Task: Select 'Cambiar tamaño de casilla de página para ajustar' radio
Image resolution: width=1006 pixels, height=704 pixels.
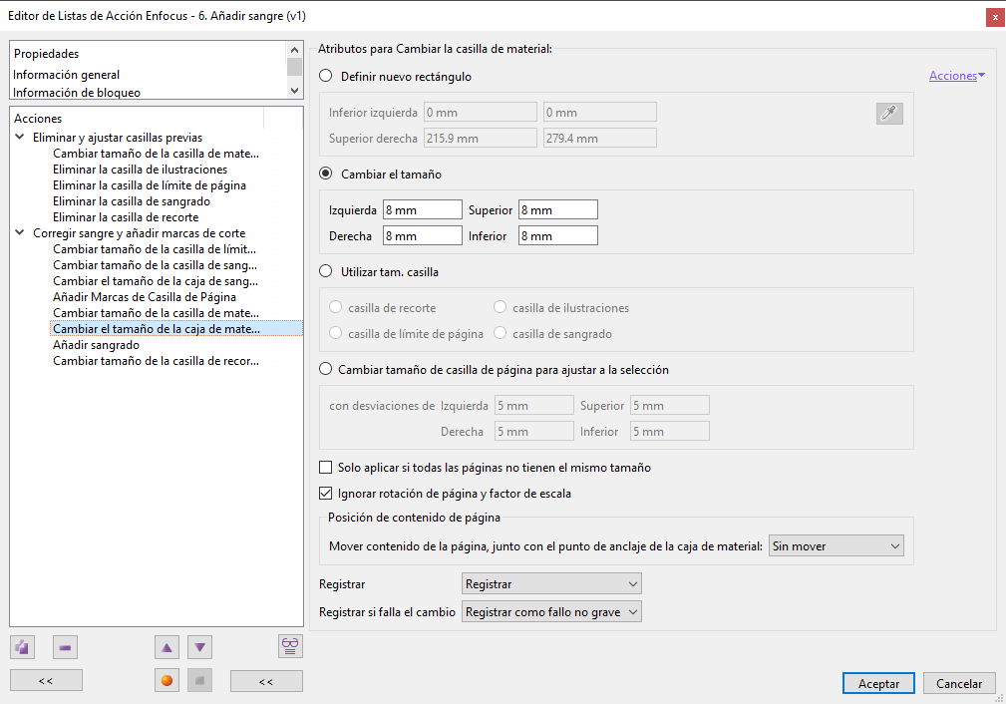Action: point(326,369)
